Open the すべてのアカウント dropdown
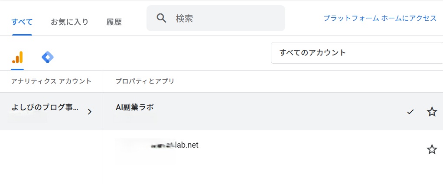This screenshot has width=443, height=184. (357, 53)
